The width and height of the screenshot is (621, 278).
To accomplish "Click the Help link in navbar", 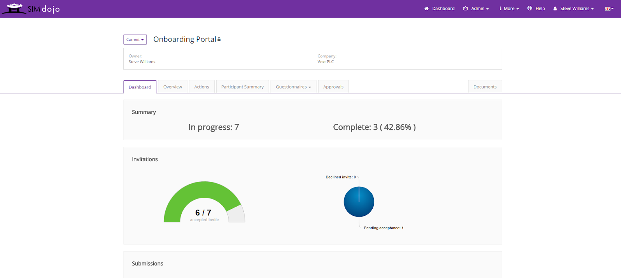I will 540,9.
